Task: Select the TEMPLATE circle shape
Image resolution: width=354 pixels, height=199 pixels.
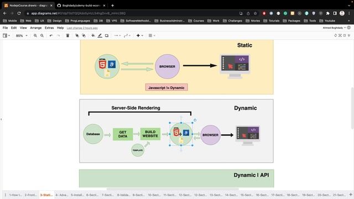Action: coord(138,150)
